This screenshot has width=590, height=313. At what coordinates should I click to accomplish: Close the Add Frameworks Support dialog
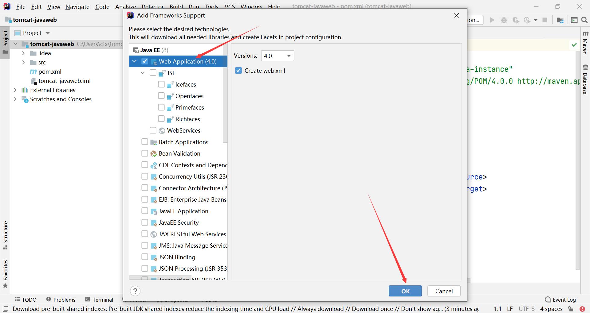457,15
